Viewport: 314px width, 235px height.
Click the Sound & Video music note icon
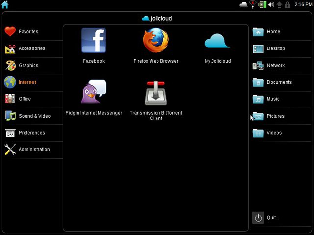[x=10, y=116]
